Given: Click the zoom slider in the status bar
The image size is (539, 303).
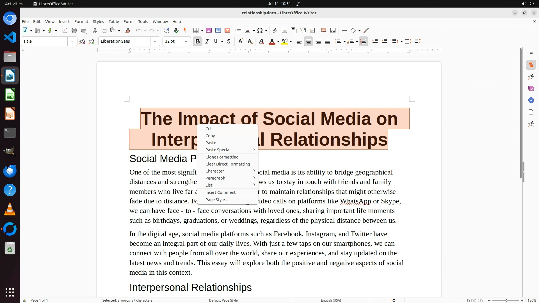Looking at the screenshot, I should (x=506, y=300).
